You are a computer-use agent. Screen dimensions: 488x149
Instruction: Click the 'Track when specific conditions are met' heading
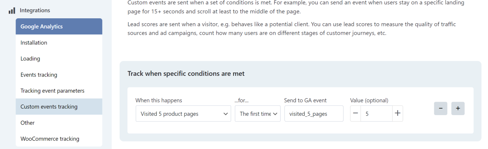(x=186, y=74)
